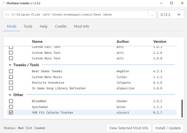This screenshot has width=187, height=133.
Task: Click the mod list vertical scrollbar
Action: coord(182,108)
